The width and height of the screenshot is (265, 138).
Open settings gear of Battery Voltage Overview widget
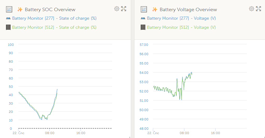(251, 9)
